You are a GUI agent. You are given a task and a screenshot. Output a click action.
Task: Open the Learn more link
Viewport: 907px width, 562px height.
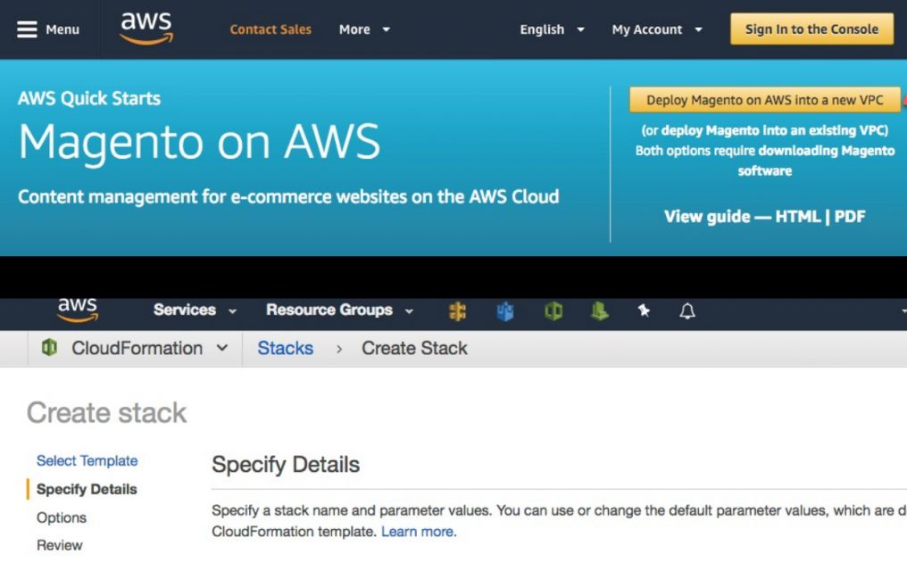[417, 531]
